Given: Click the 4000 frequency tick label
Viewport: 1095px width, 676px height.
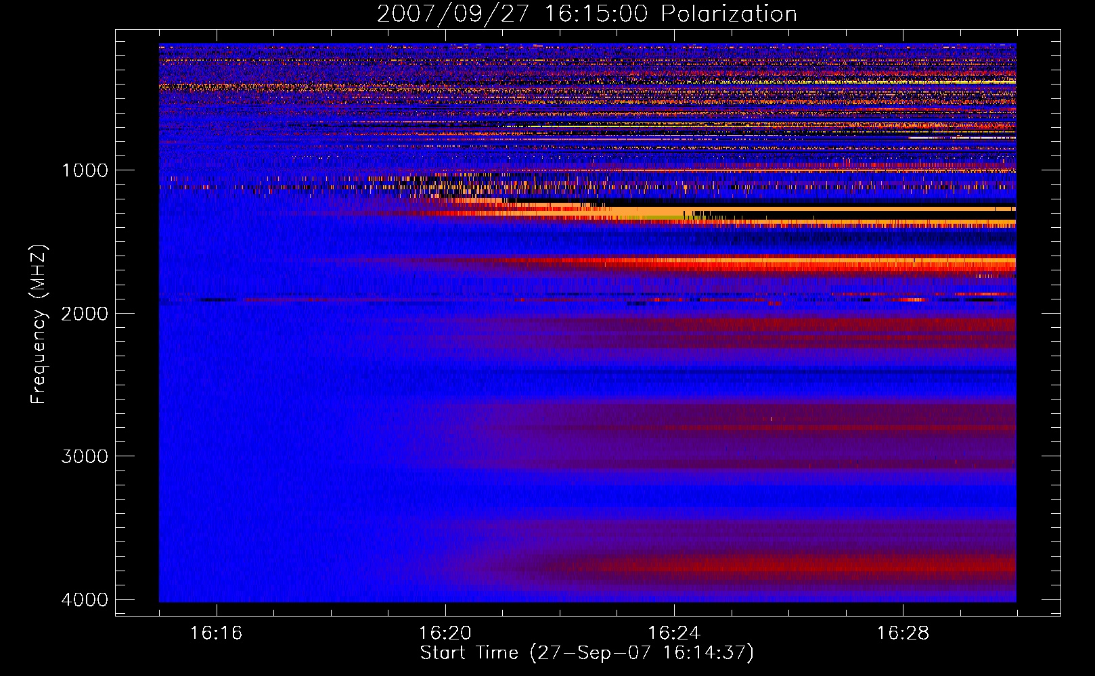Looking at the screenshot, I should [85, 600].
